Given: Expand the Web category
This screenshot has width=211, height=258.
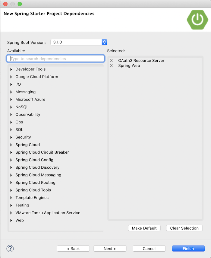Looking at the screenshot, I should coord(11,221).
